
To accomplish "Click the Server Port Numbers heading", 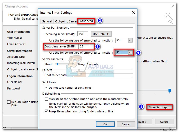I will click(x=56, y=28).
